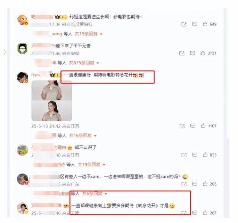This screenshot has height=223, width=238.
Task: Share the 吃瓜罗伯特 comment via repost icon
Action: [184, 24]
